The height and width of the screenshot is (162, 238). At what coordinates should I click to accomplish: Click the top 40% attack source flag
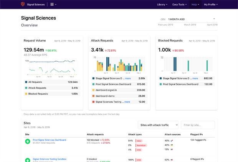(172, 141)
